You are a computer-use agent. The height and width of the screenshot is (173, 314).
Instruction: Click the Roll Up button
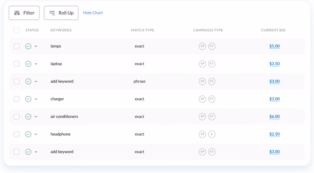tap(61, 13)
